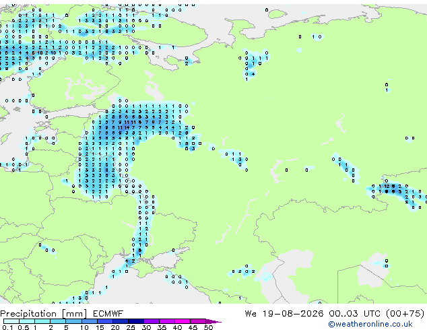Click the 0.5 to 1 mm legend swatch

coord(27,321)
